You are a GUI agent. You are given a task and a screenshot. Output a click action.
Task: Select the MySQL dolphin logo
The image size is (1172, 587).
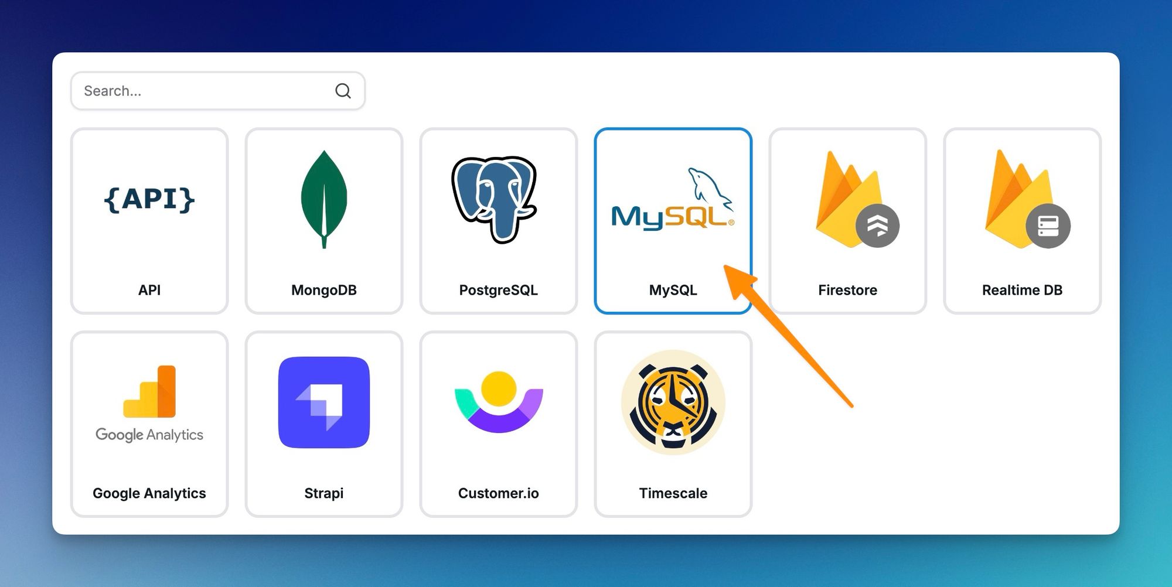coord(673,199)
